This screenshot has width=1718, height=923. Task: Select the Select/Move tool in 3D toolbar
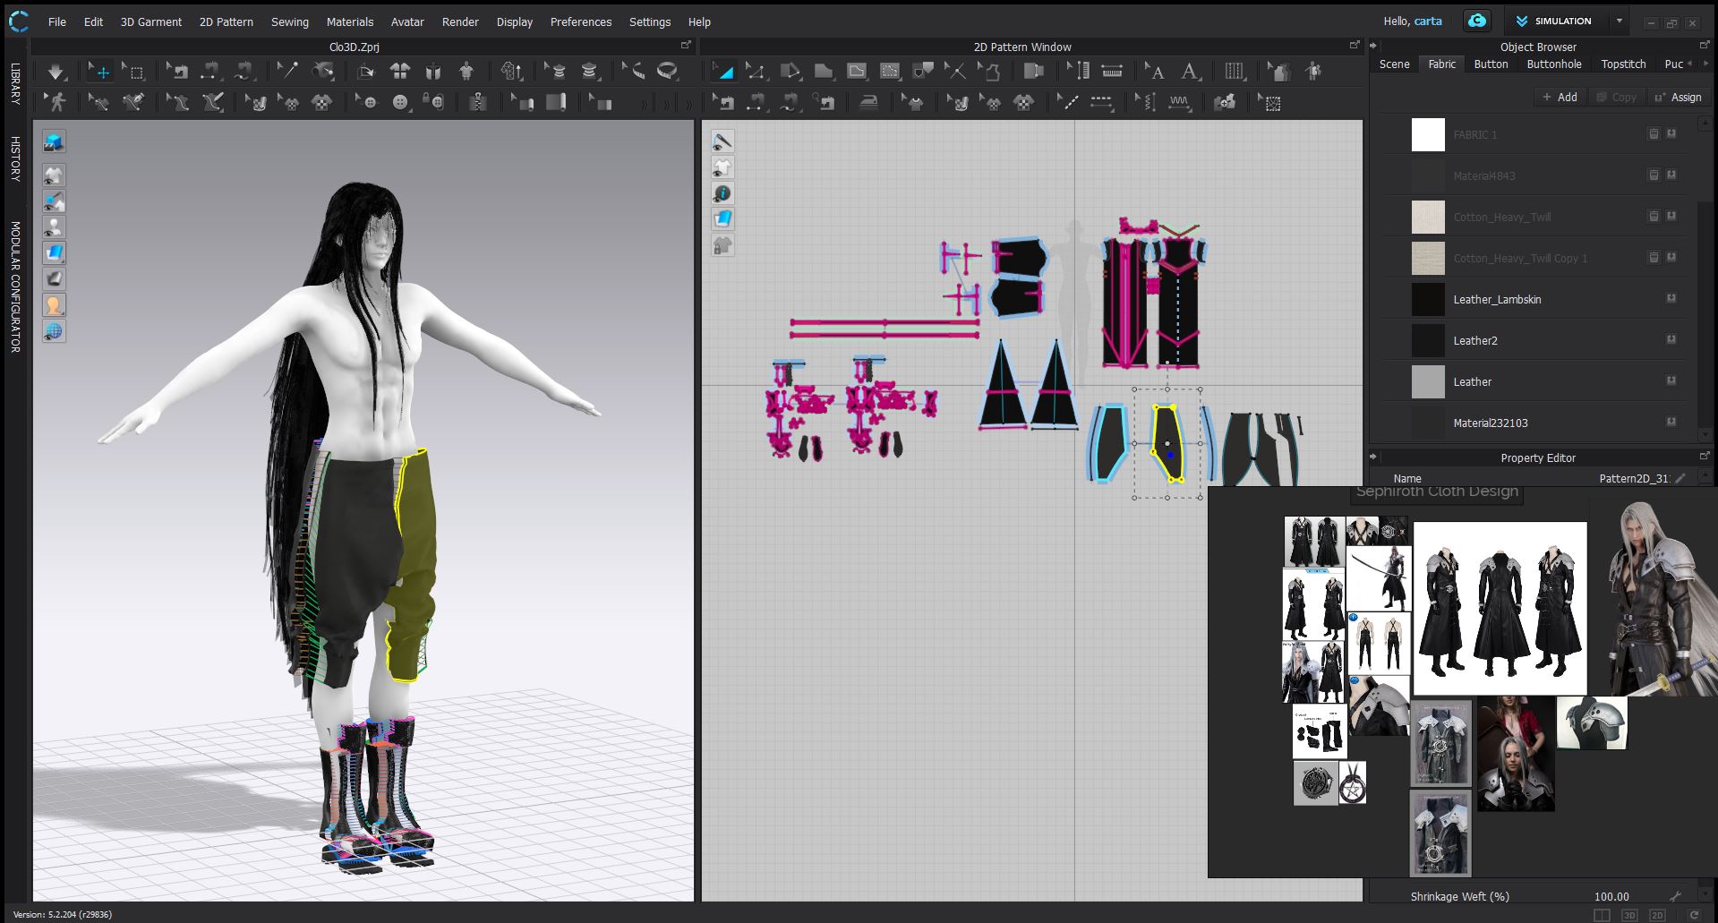point(100,72)
